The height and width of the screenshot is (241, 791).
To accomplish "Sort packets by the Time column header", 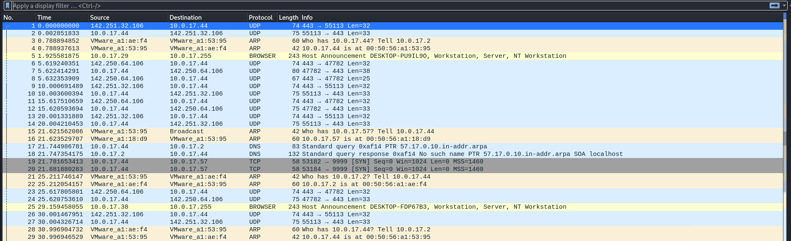I will click(x=61, y=18).
